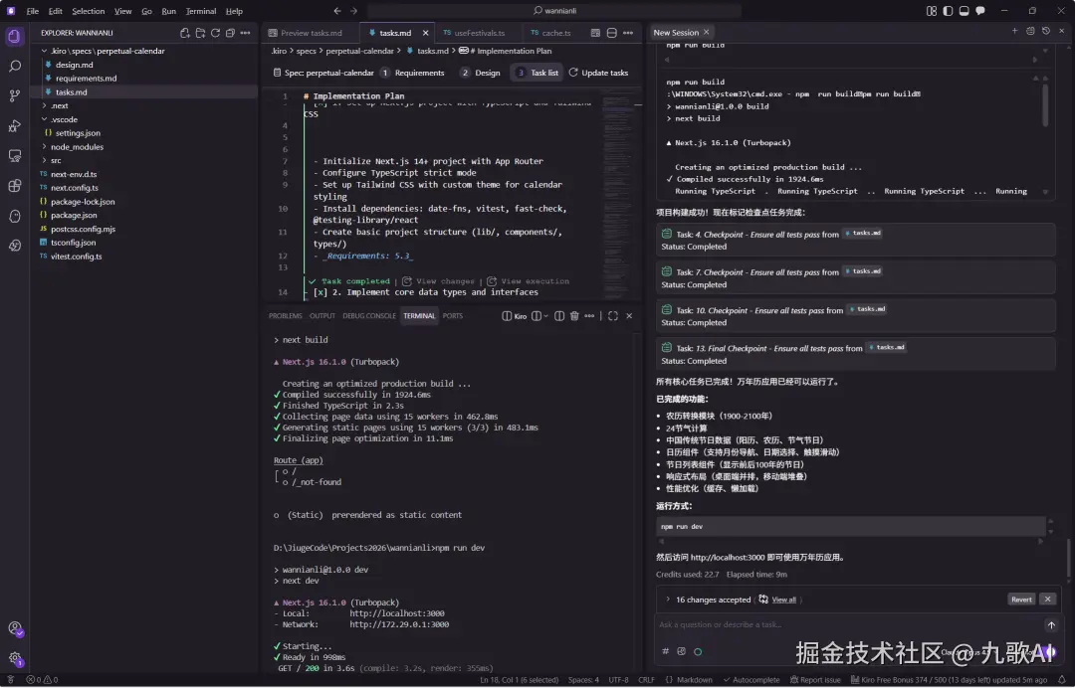The width and height of the screenshot is (1075, 688).
Task: Toggle Autocomplete in the status bar
Action: (x=752, y=680)
